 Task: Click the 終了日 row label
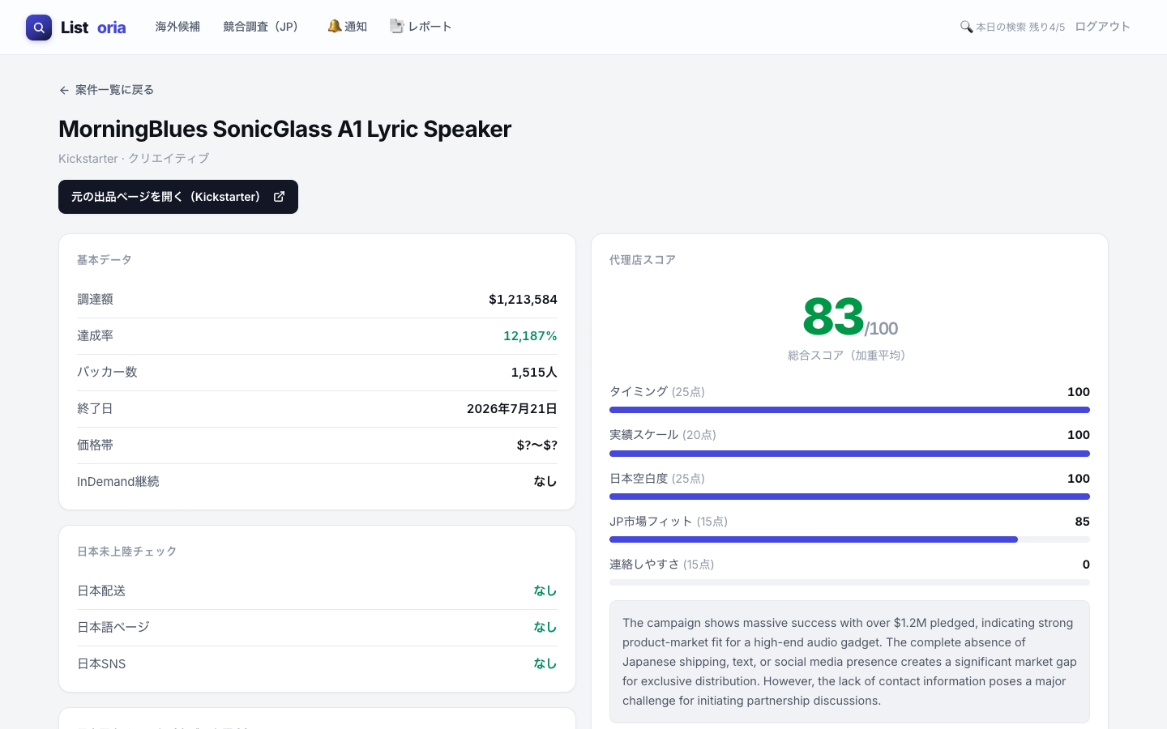[95, 409]
